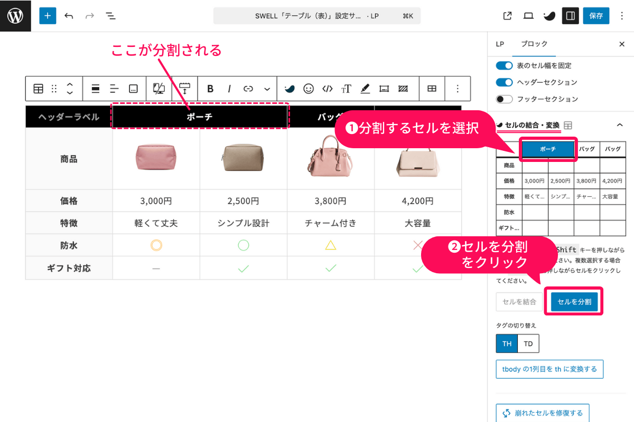Apply bold formatting from the toolbar
Screen dimensions: 634x422
coord(209,89)
